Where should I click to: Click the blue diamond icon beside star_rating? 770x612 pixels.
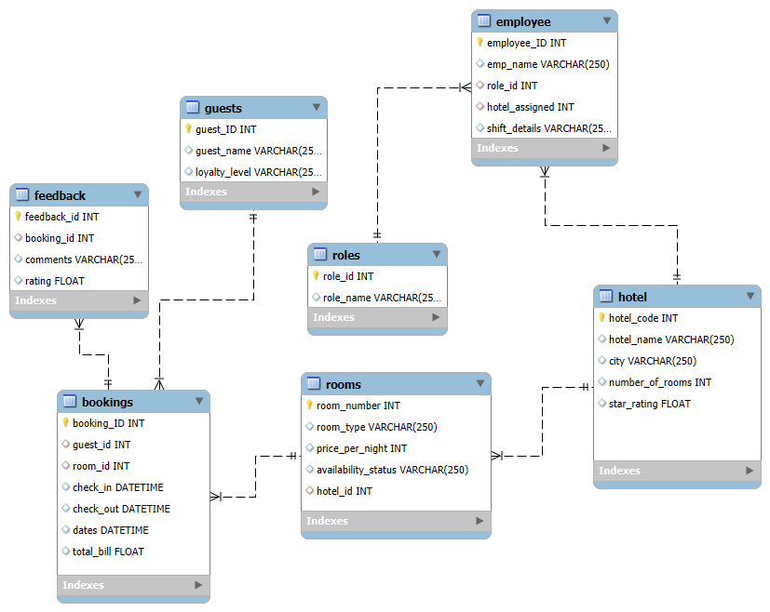[601, 404]
